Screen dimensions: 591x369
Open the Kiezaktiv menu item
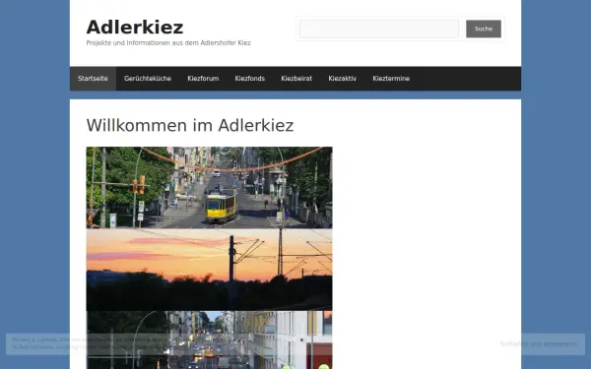[x=342, y=79]
